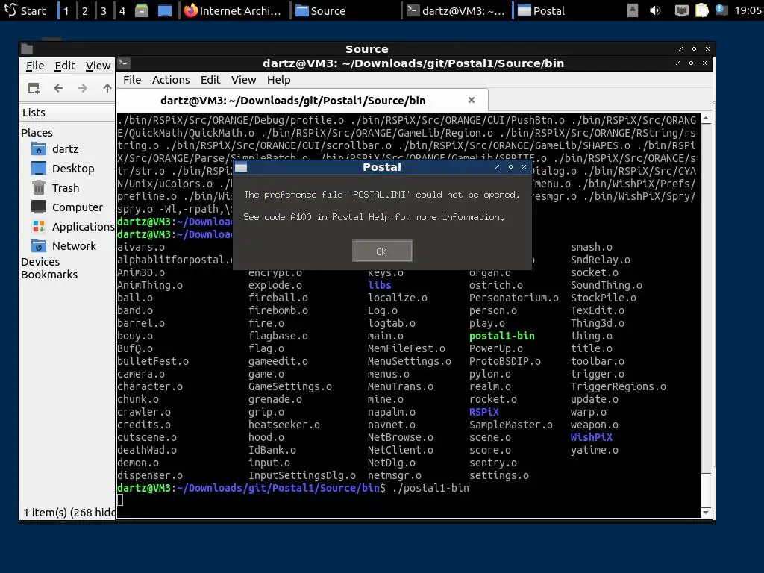Open View menu in terminal

tap(243, 80)
